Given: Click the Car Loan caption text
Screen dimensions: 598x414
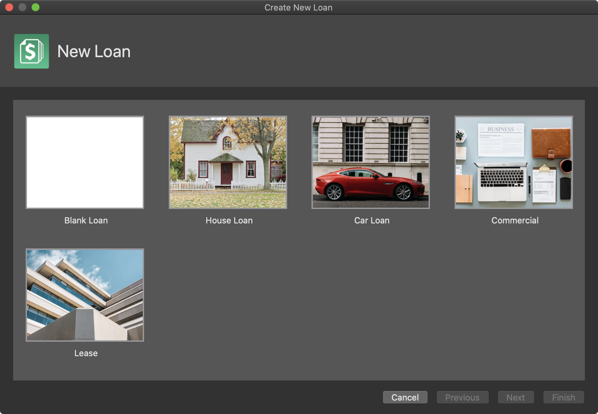Looking at the screenshot, I should pyautogui.click(x=372, y=220).
